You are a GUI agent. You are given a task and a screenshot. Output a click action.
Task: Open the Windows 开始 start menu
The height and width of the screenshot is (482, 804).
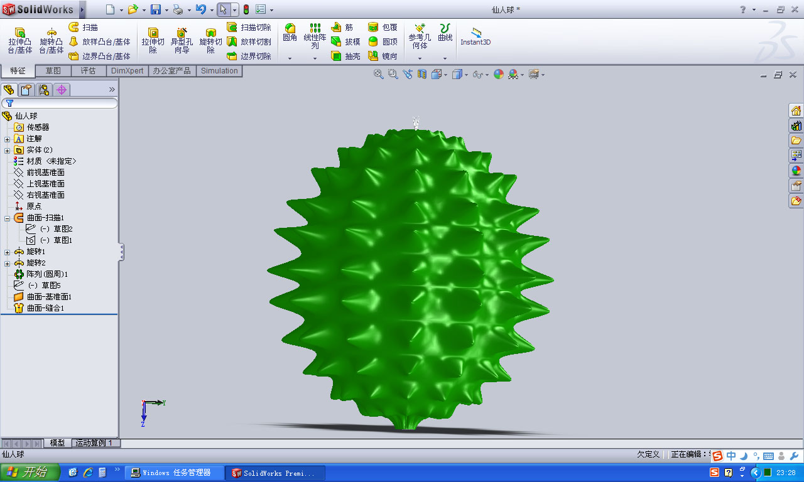(x=30, y=473)
